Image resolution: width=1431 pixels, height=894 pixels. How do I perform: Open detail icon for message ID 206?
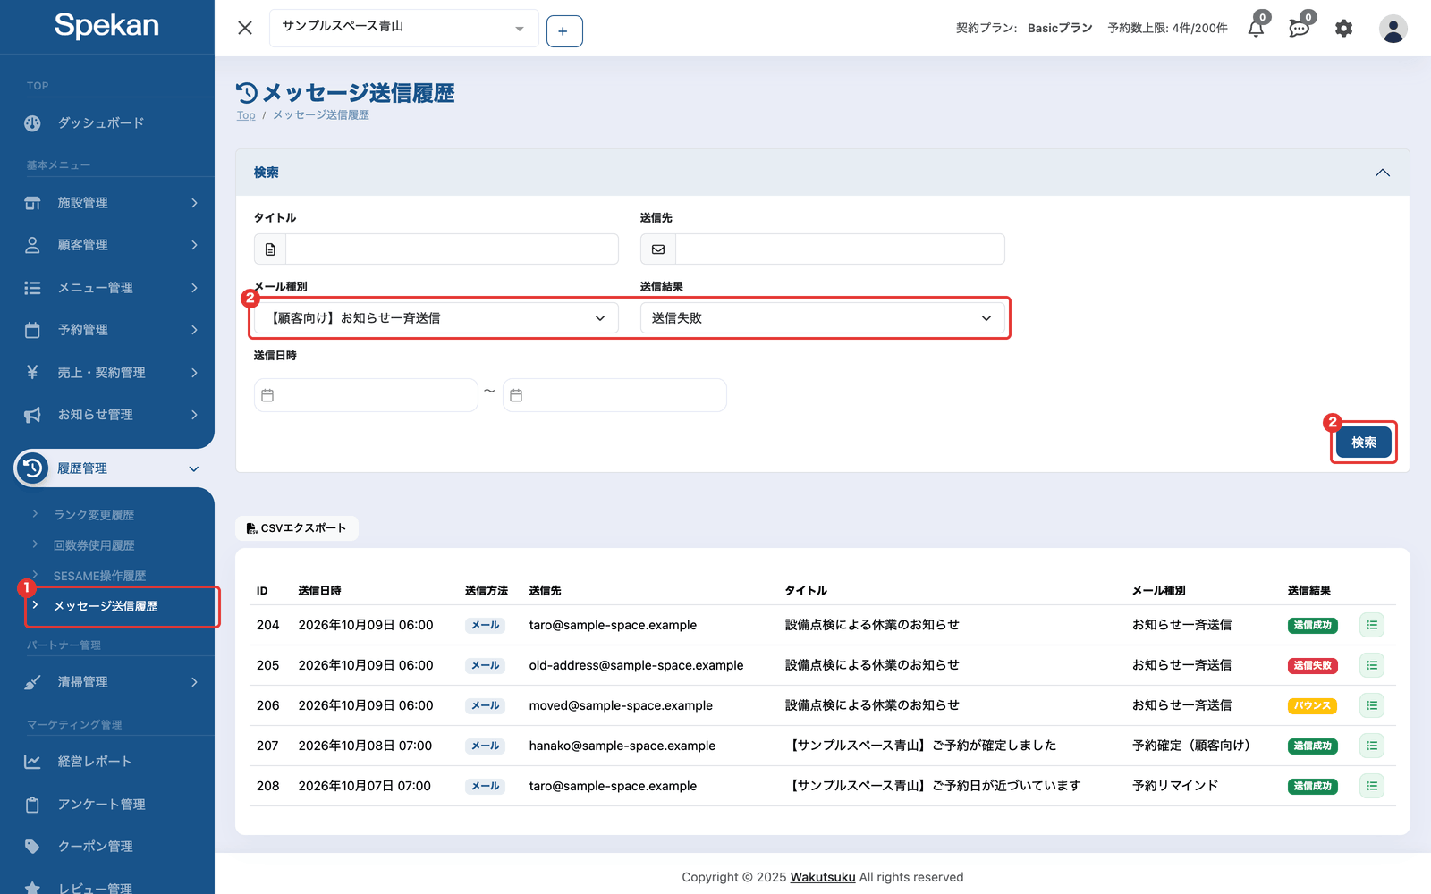(x=1371, y=705)
